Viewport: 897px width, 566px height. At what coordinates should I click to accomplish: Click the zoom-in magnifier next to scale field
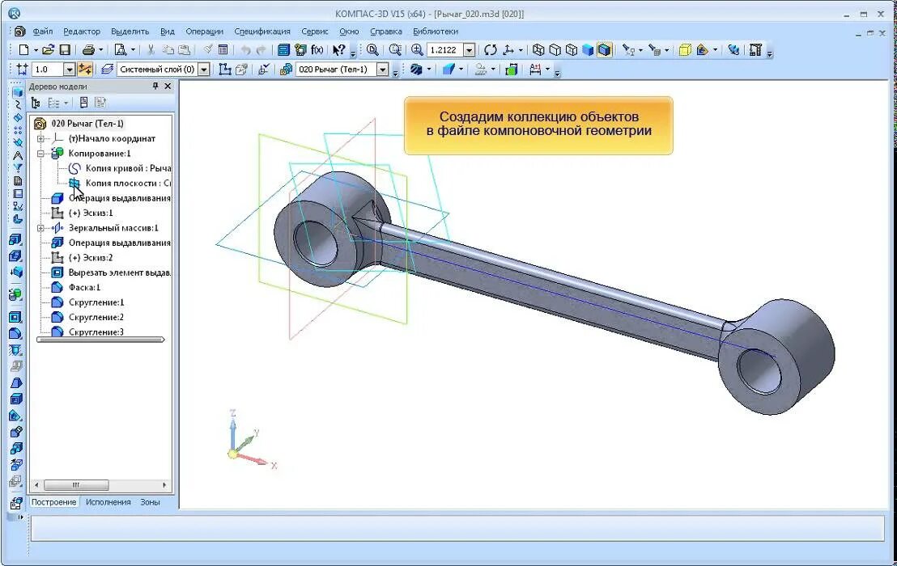coord(417,50)
